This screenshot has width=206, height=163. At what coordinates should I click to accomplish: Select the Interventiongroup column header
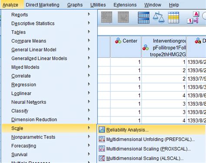(x=164, y=47)
